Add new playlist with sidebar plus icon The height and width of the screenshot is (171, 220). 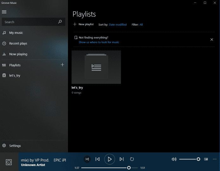[62, 65]
